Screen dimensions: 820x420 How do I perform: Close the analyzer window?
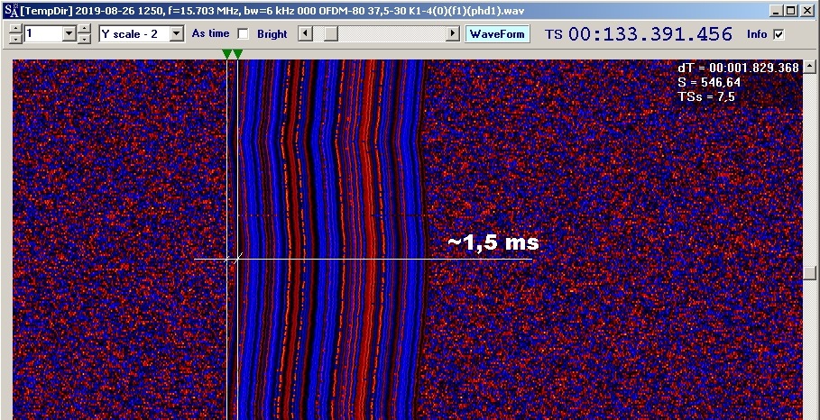point(807,11)
